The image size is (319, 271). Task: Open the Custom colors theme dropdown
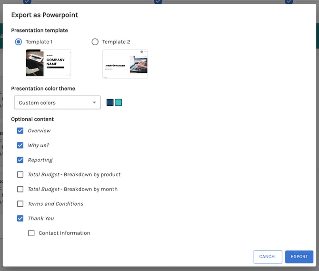click(x=57, y=102)
